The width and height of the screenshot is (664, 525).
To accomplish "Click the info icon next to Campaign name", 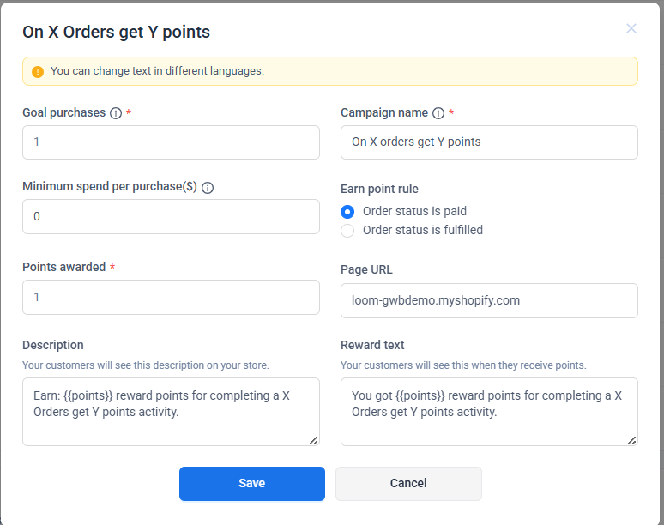I will (438, 113).
